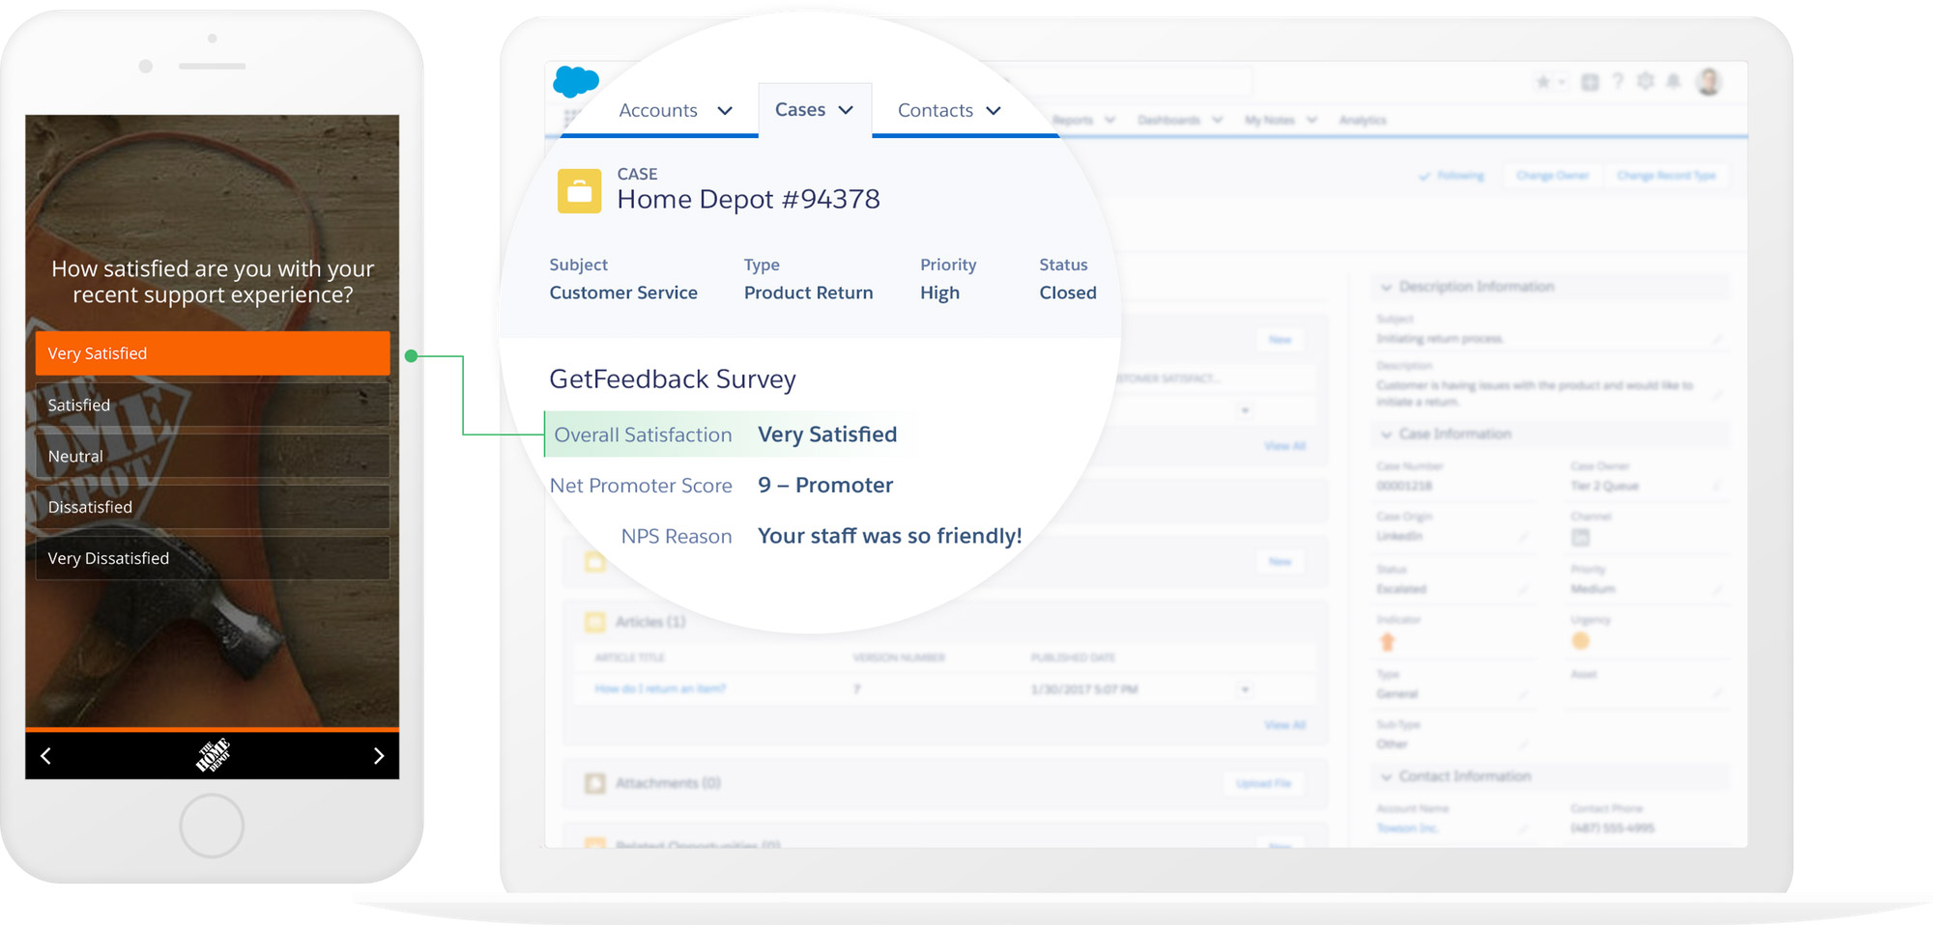Click the 'Escalated' status value
The image size is (1933, 925).
pyautogui.click(x=1401, y=589)
